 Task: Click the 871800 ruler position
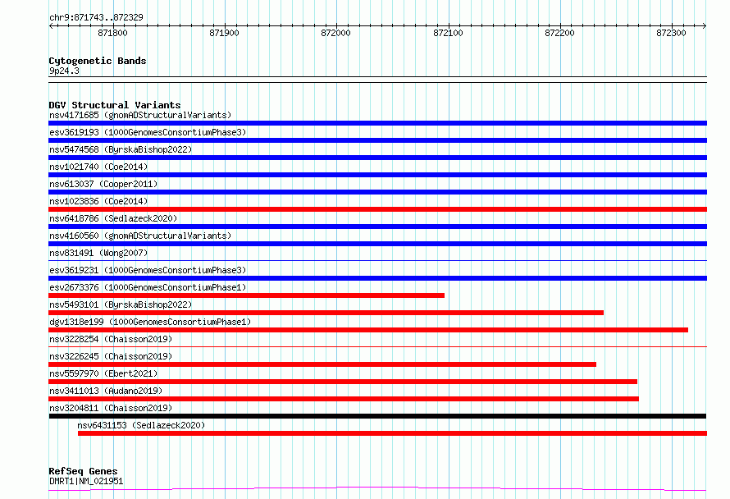point(112,33)
